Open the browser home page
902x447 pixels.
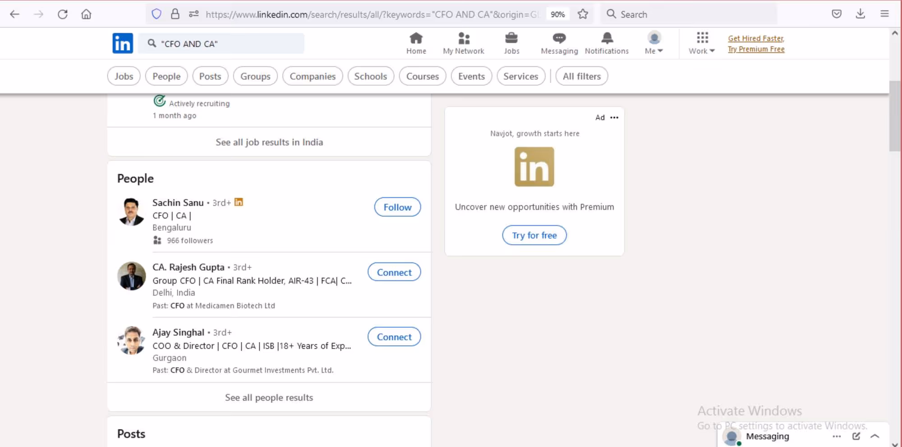coord(86,14)
